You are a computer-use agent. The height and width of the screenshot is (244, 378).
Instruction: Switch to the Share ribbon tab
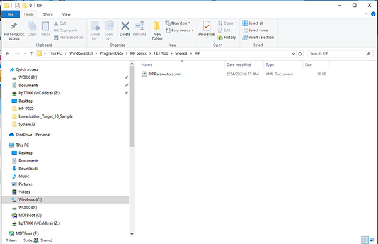tap(48, 14)
